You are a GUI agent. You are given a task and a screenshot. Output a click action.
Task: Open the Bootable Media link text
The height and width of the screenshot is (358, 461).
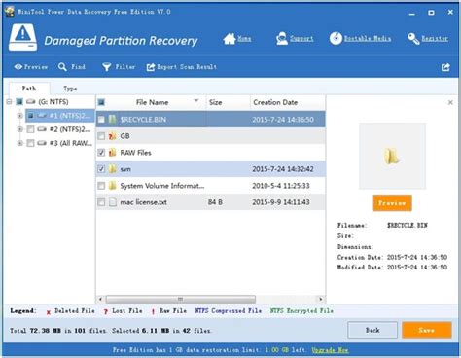368,39
